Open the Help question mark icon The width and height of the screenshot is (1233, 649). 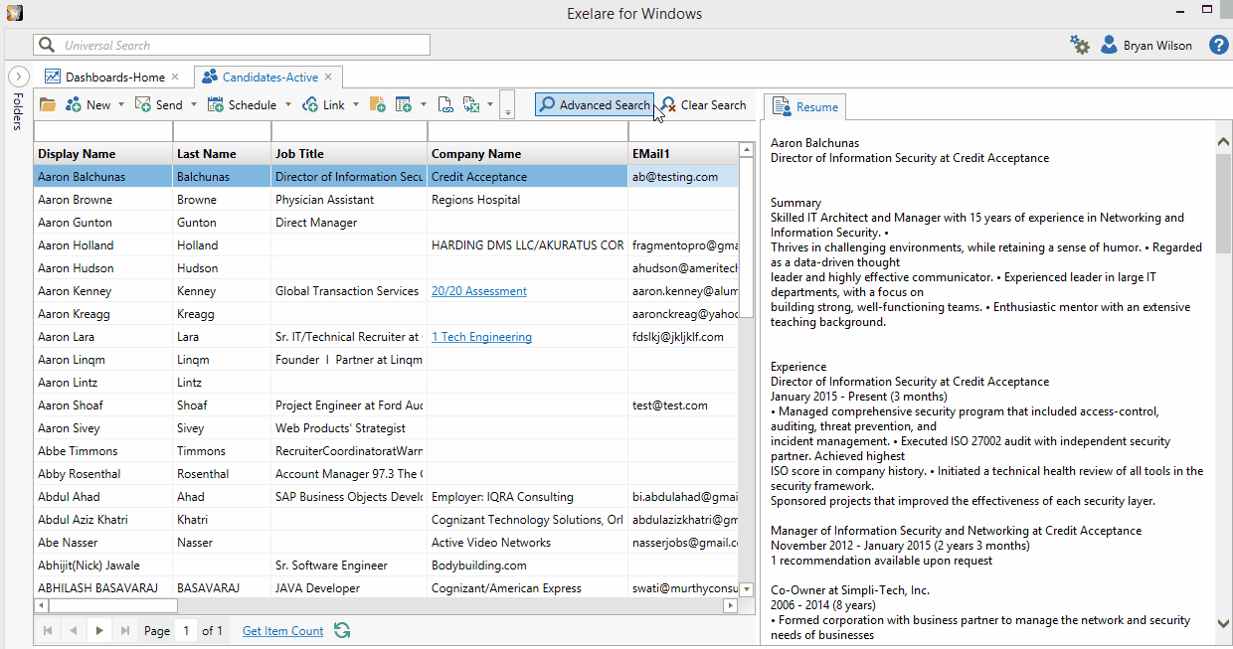(x=1218, y=45)
